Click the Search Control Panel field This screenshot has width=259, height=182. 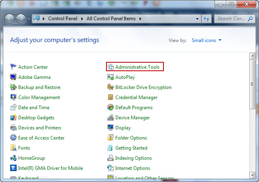click(235, 19)
